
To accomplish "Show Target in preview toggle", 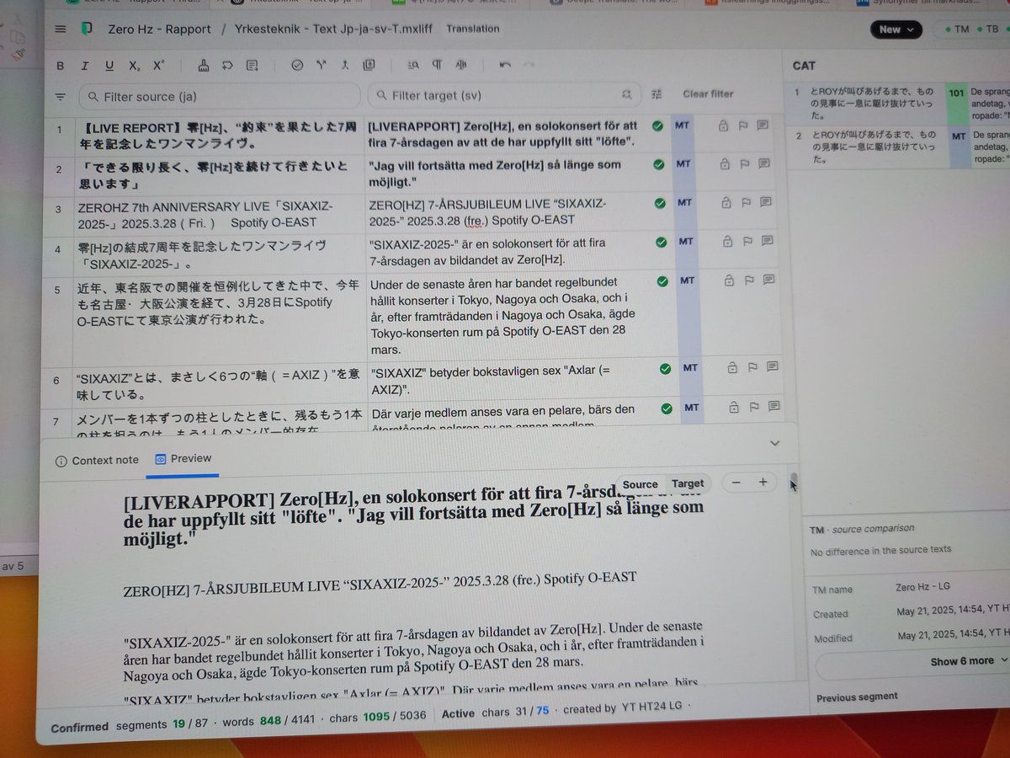I will tap(688, 483).
